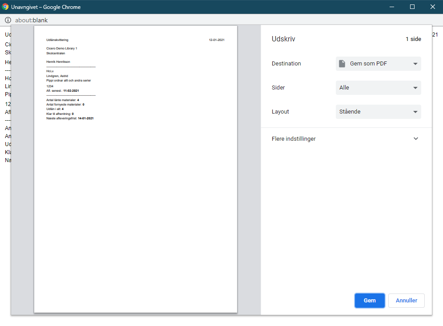Click the print preview page thumbnail

pyautogui.click(x=136, y=169)
